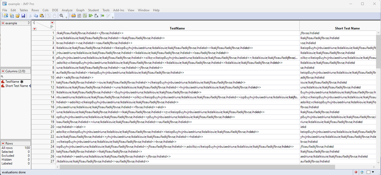The image size is (381, 175).
Task: Open the Analyze menu
Action: click(67, 10)
